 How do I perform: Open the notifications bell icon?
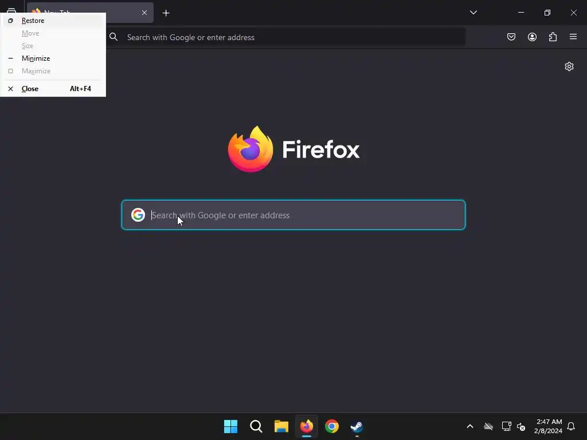pyautogui.click(x=571, y=426)
